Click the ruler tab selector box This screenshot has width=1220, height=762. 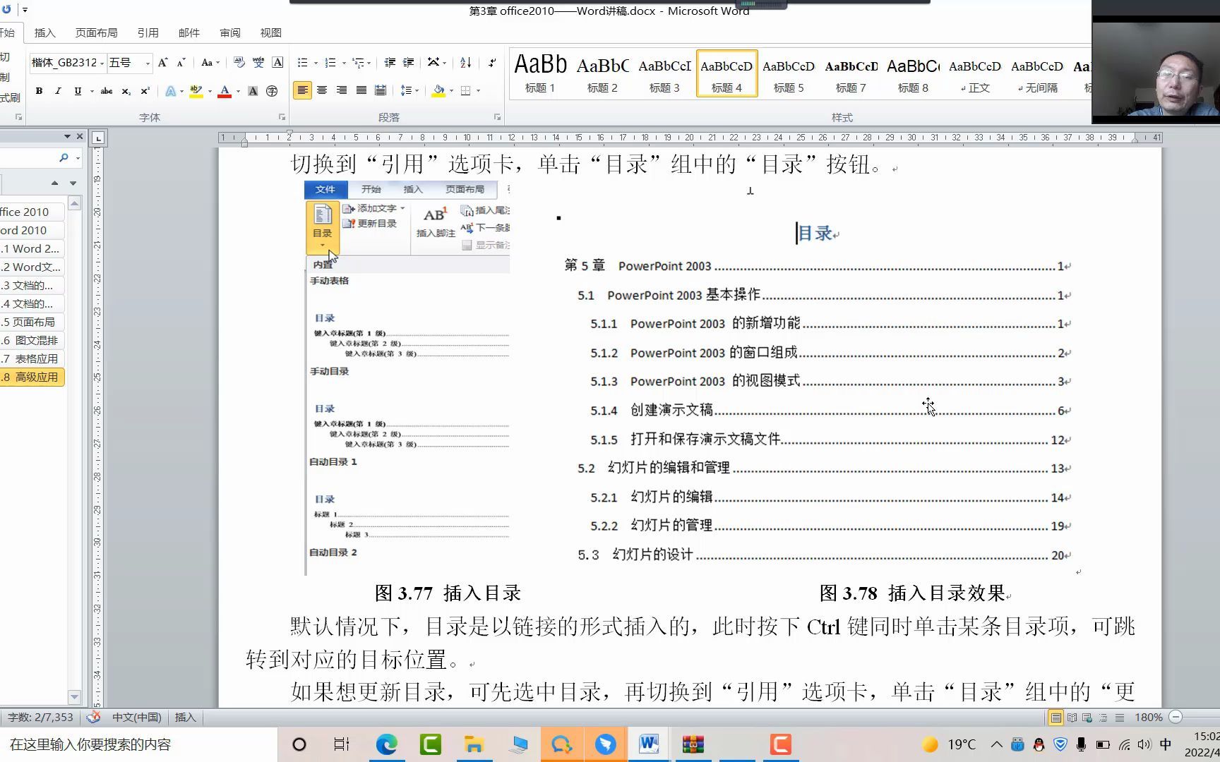click(x=98, y=138)
